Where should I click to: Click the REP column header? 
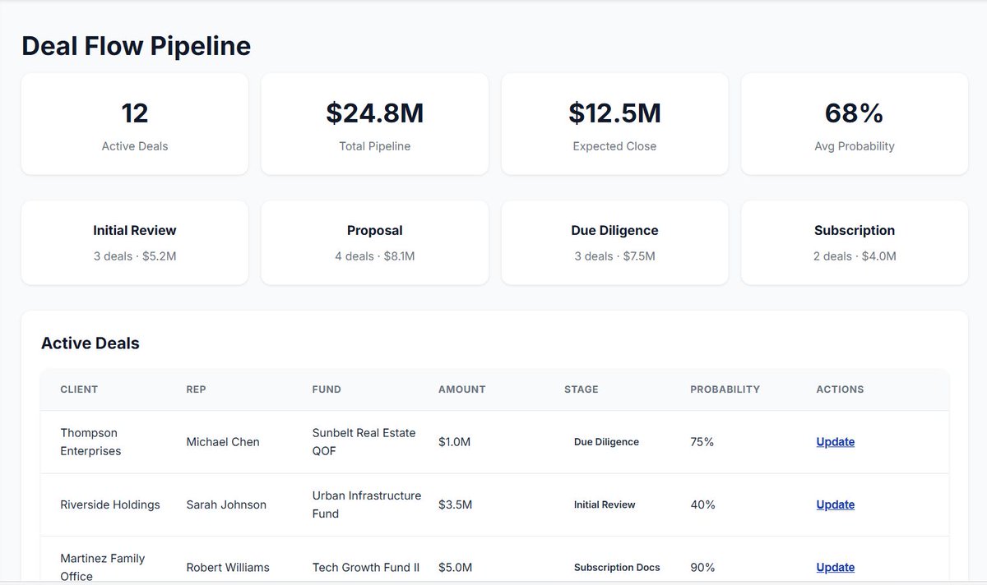(x=196, y=389)
